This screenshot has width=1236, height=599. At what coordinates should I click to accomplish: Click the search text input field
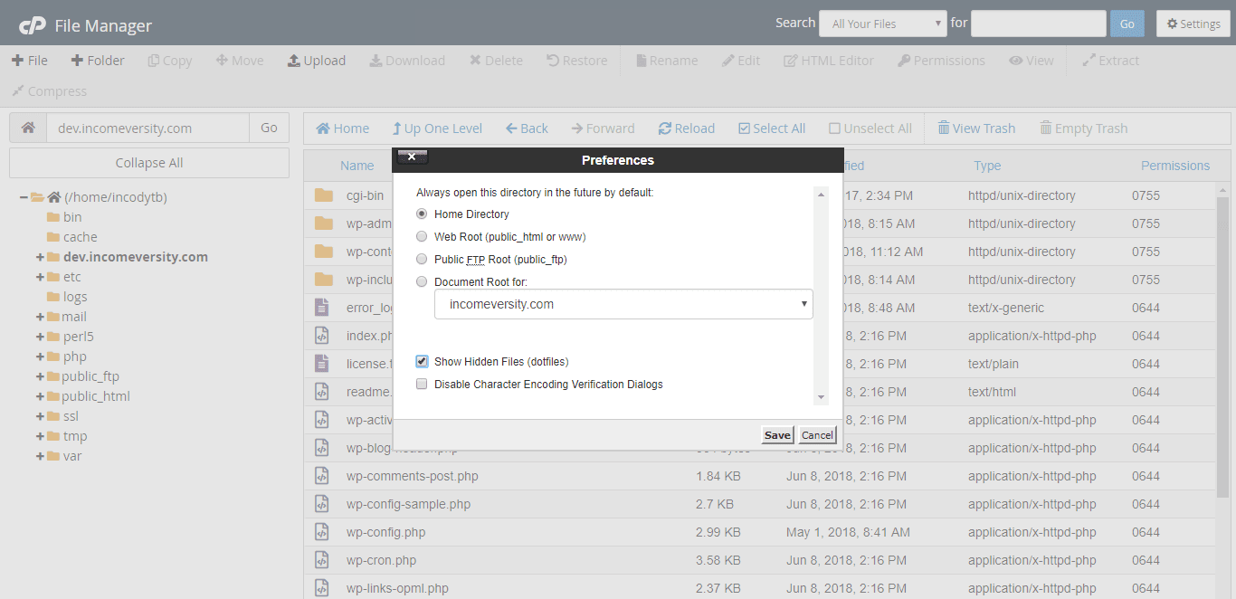coord(1038,24)
